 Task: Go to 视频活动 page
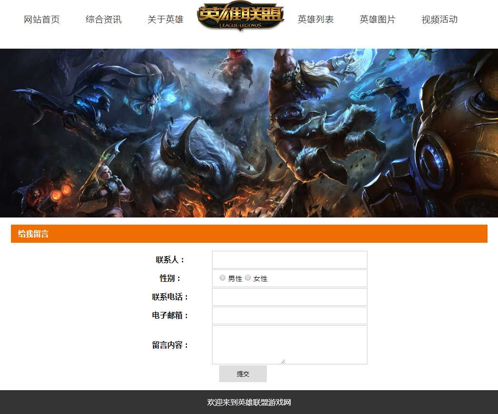point(439,20)
